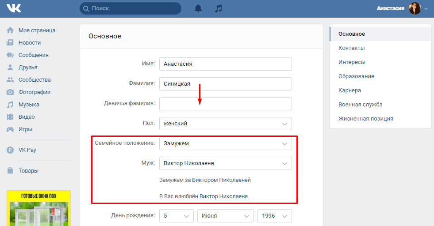Click the Поиск search field
The height and width of the screenshot is (226, 434).
[x=131, y=8]
